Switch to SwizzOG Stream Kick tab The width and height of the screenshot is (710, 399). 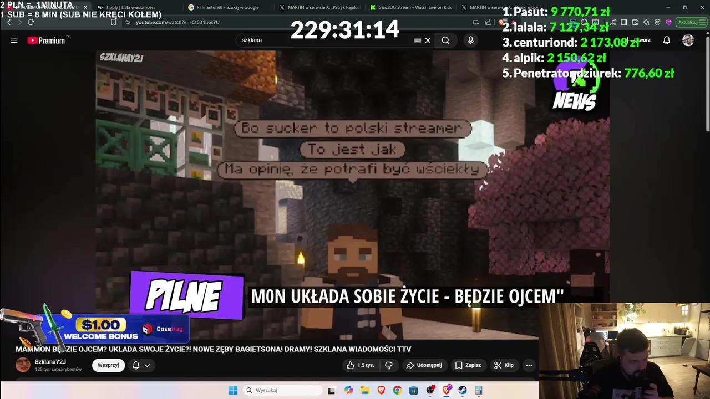point(410,7)
